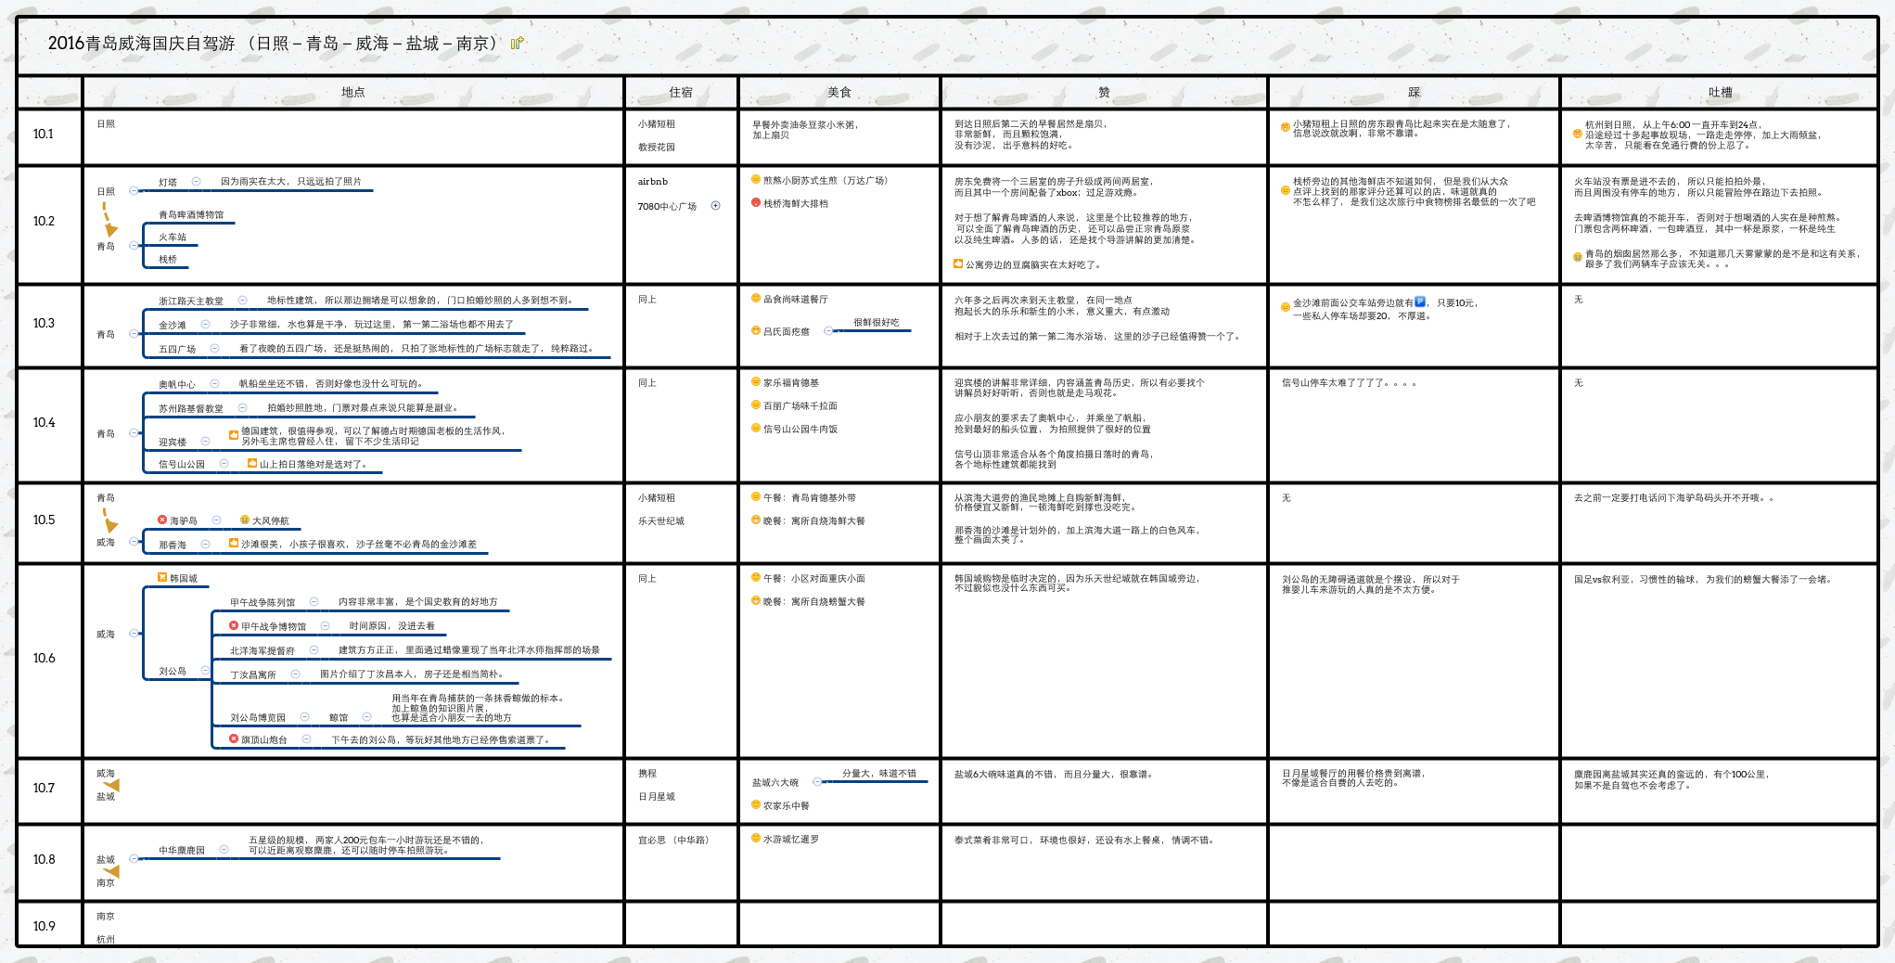The width and height of the screenshot is (1895, 963).
Task: Click the icon beside the map title
Action: pos(518,43)
